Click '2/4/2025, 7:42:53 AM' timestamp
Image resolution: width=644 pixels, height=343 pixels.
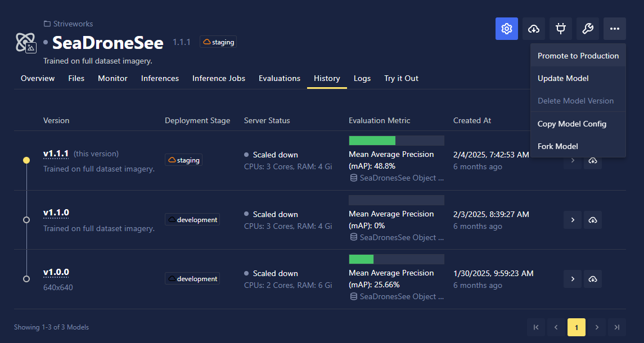coord(491,155)
